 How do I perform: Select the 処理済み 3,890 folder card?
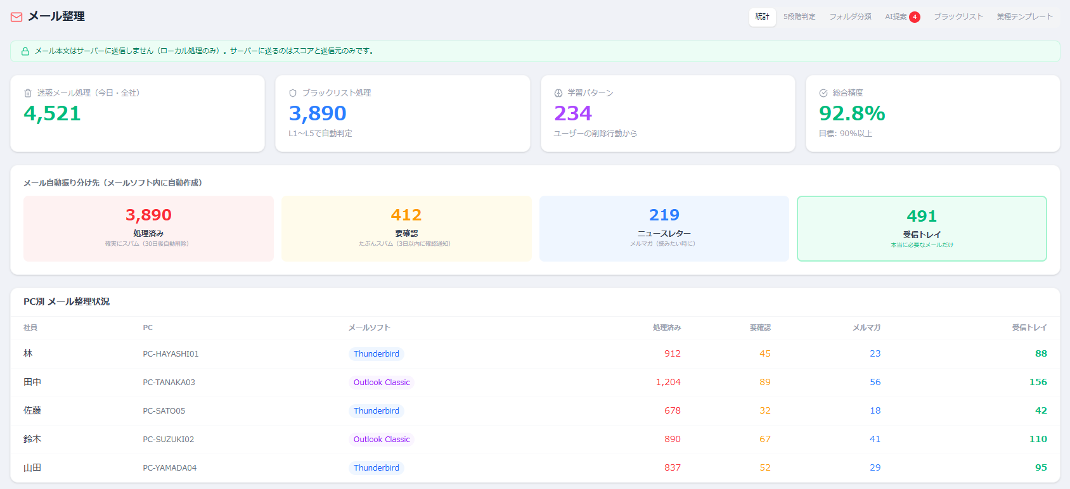pyautogui.click(x=148, y=229)
